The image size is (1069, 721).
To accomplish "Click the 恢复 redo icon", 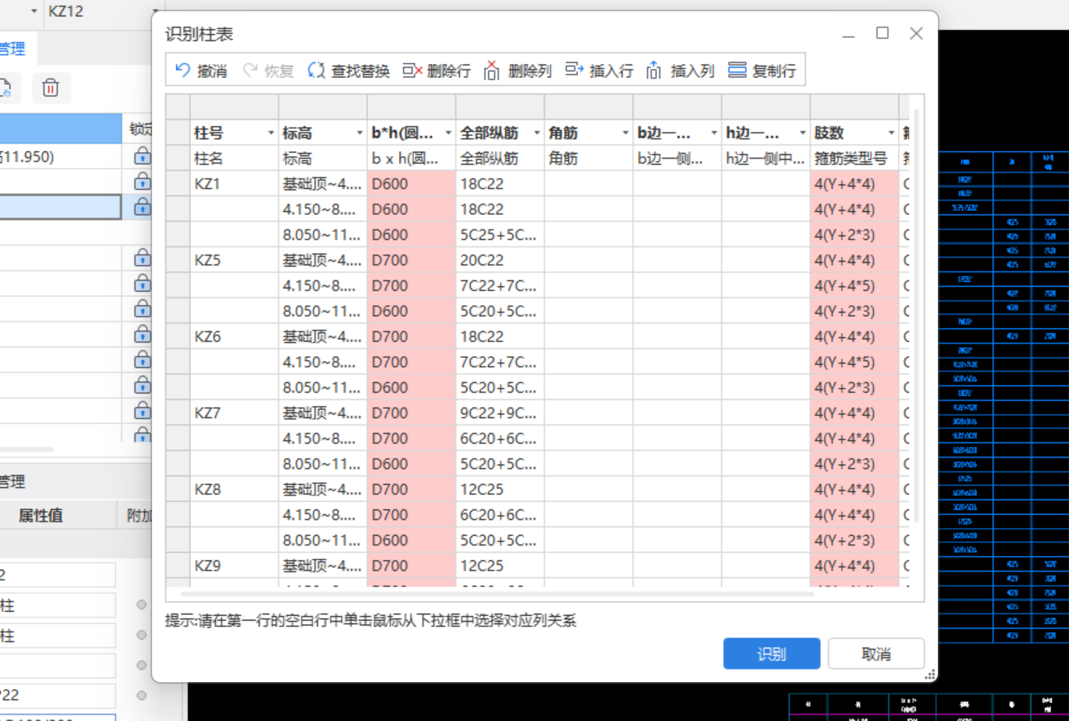I will click(x=251, y=70).
